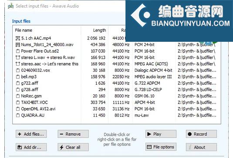Click the icon beside stereo.aac row

tap(18, 64)
